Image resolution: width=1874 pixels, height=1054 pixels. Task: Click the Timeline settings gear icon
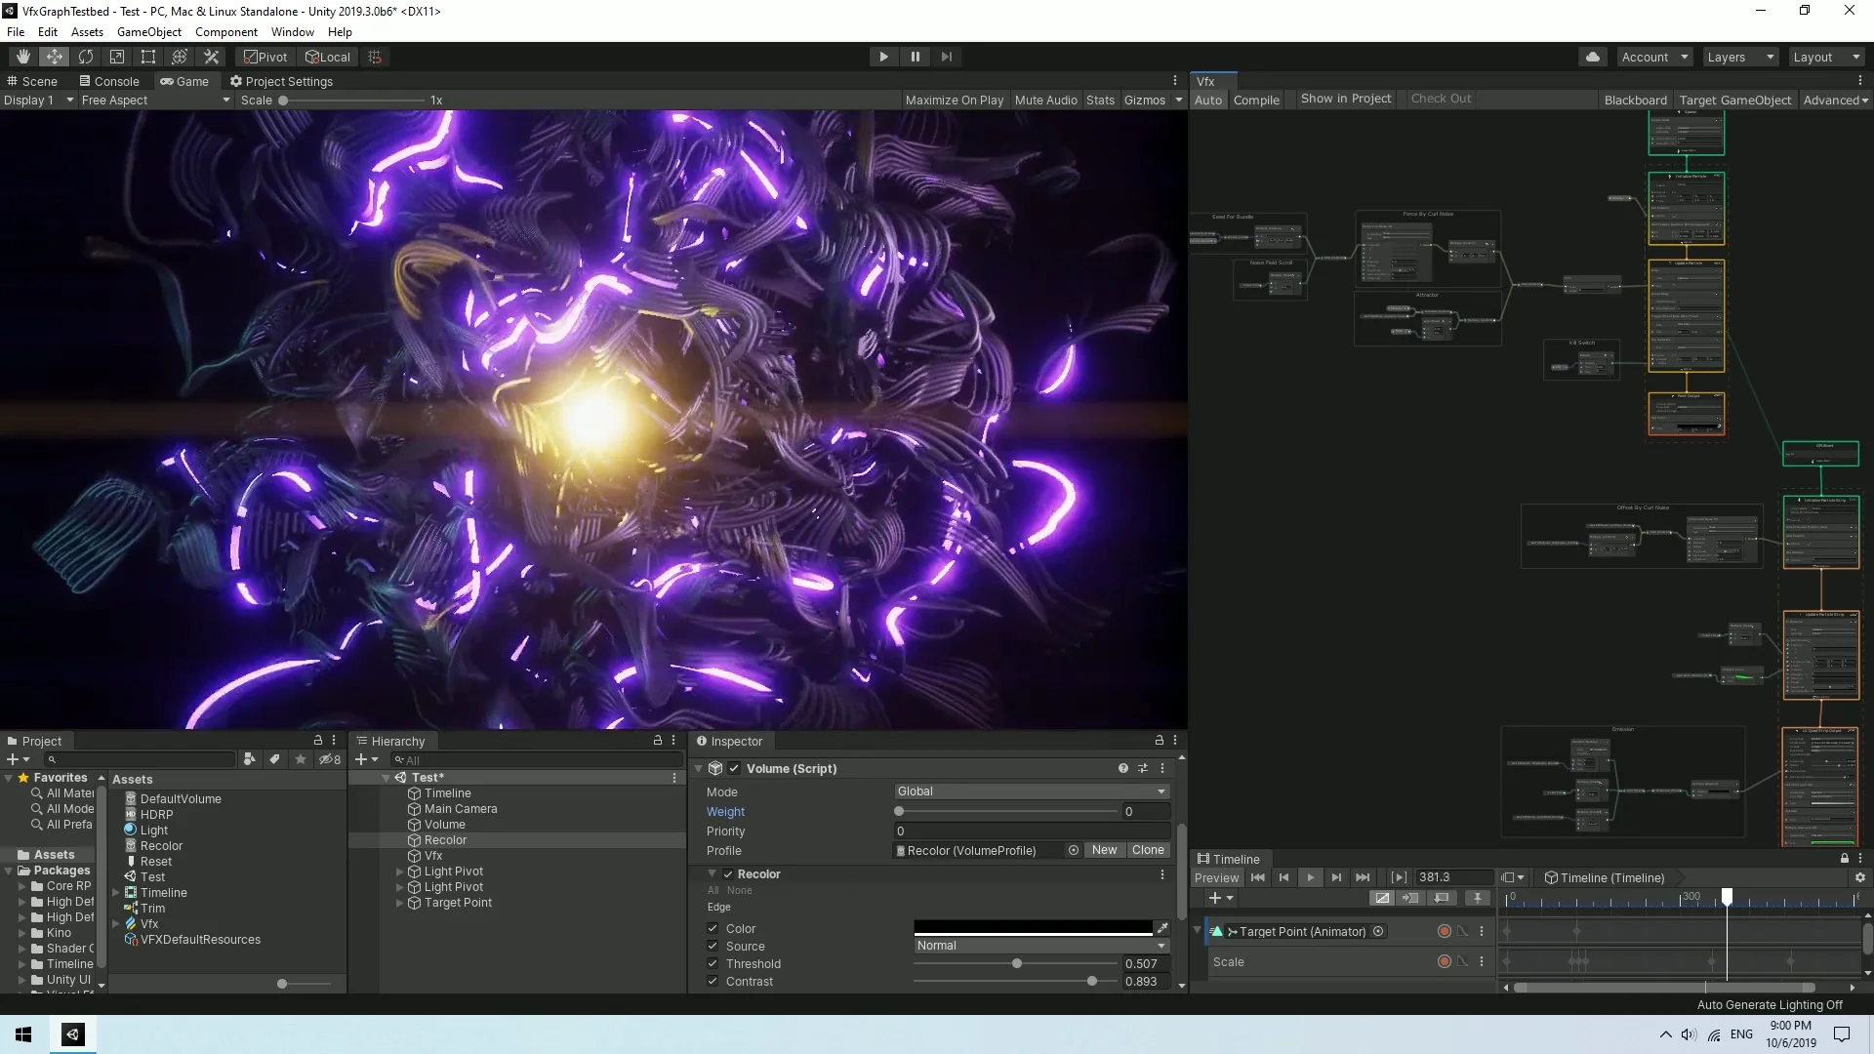(1861, 877)
